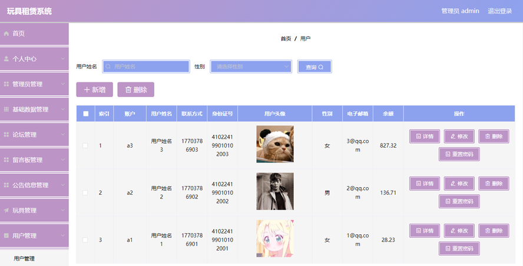
Task: Click the home icon beside 首页
Action: point(6,34)
